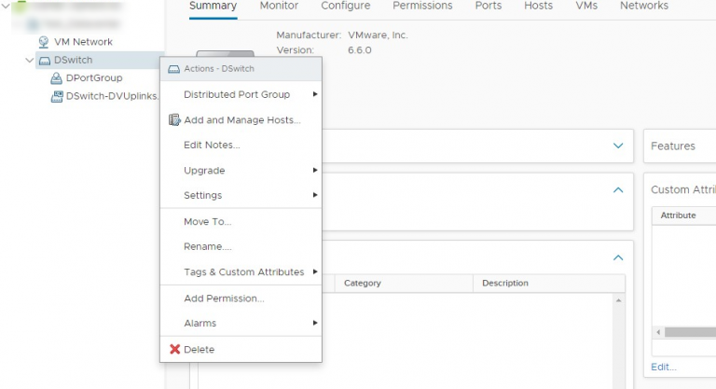Collapse the DSwitch tree node
The image size is (716, 389).
pyautogui.click(x=30, y=60)
